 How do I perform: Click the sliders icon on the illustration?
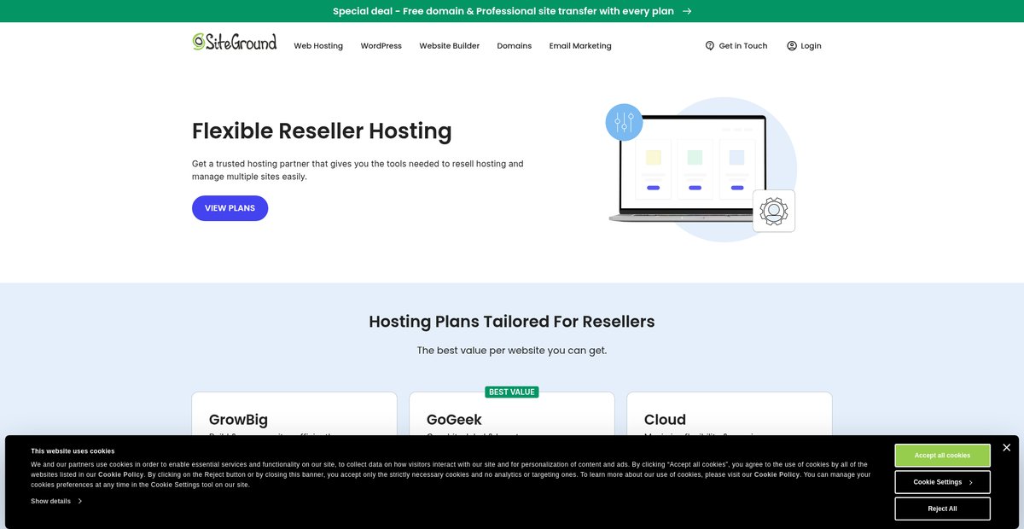point(624,122)
